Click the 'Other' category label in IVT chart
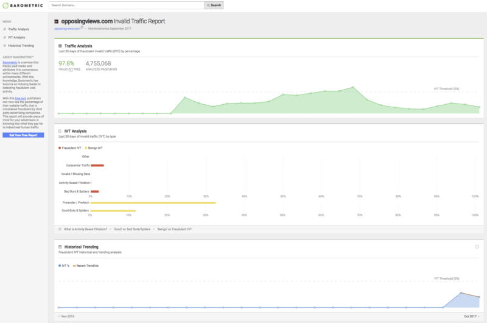This screenshot has width=487, height=323. tap(86, 157)
